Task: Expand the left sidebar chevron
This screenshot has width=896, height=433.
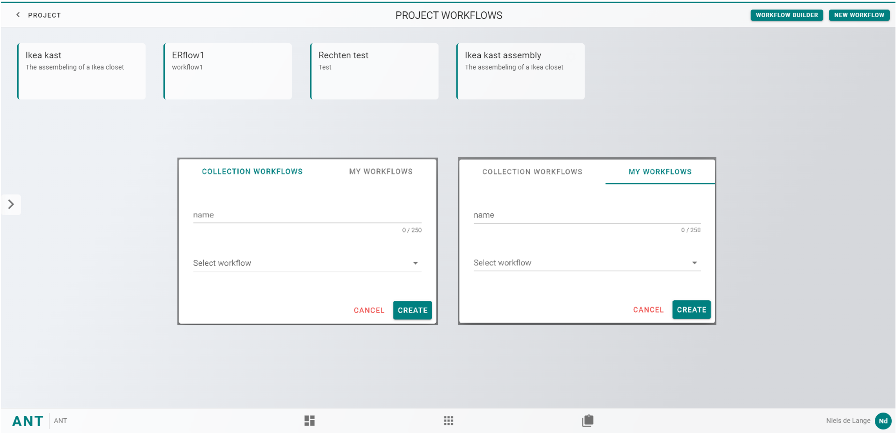Action: tap(11, 204)
